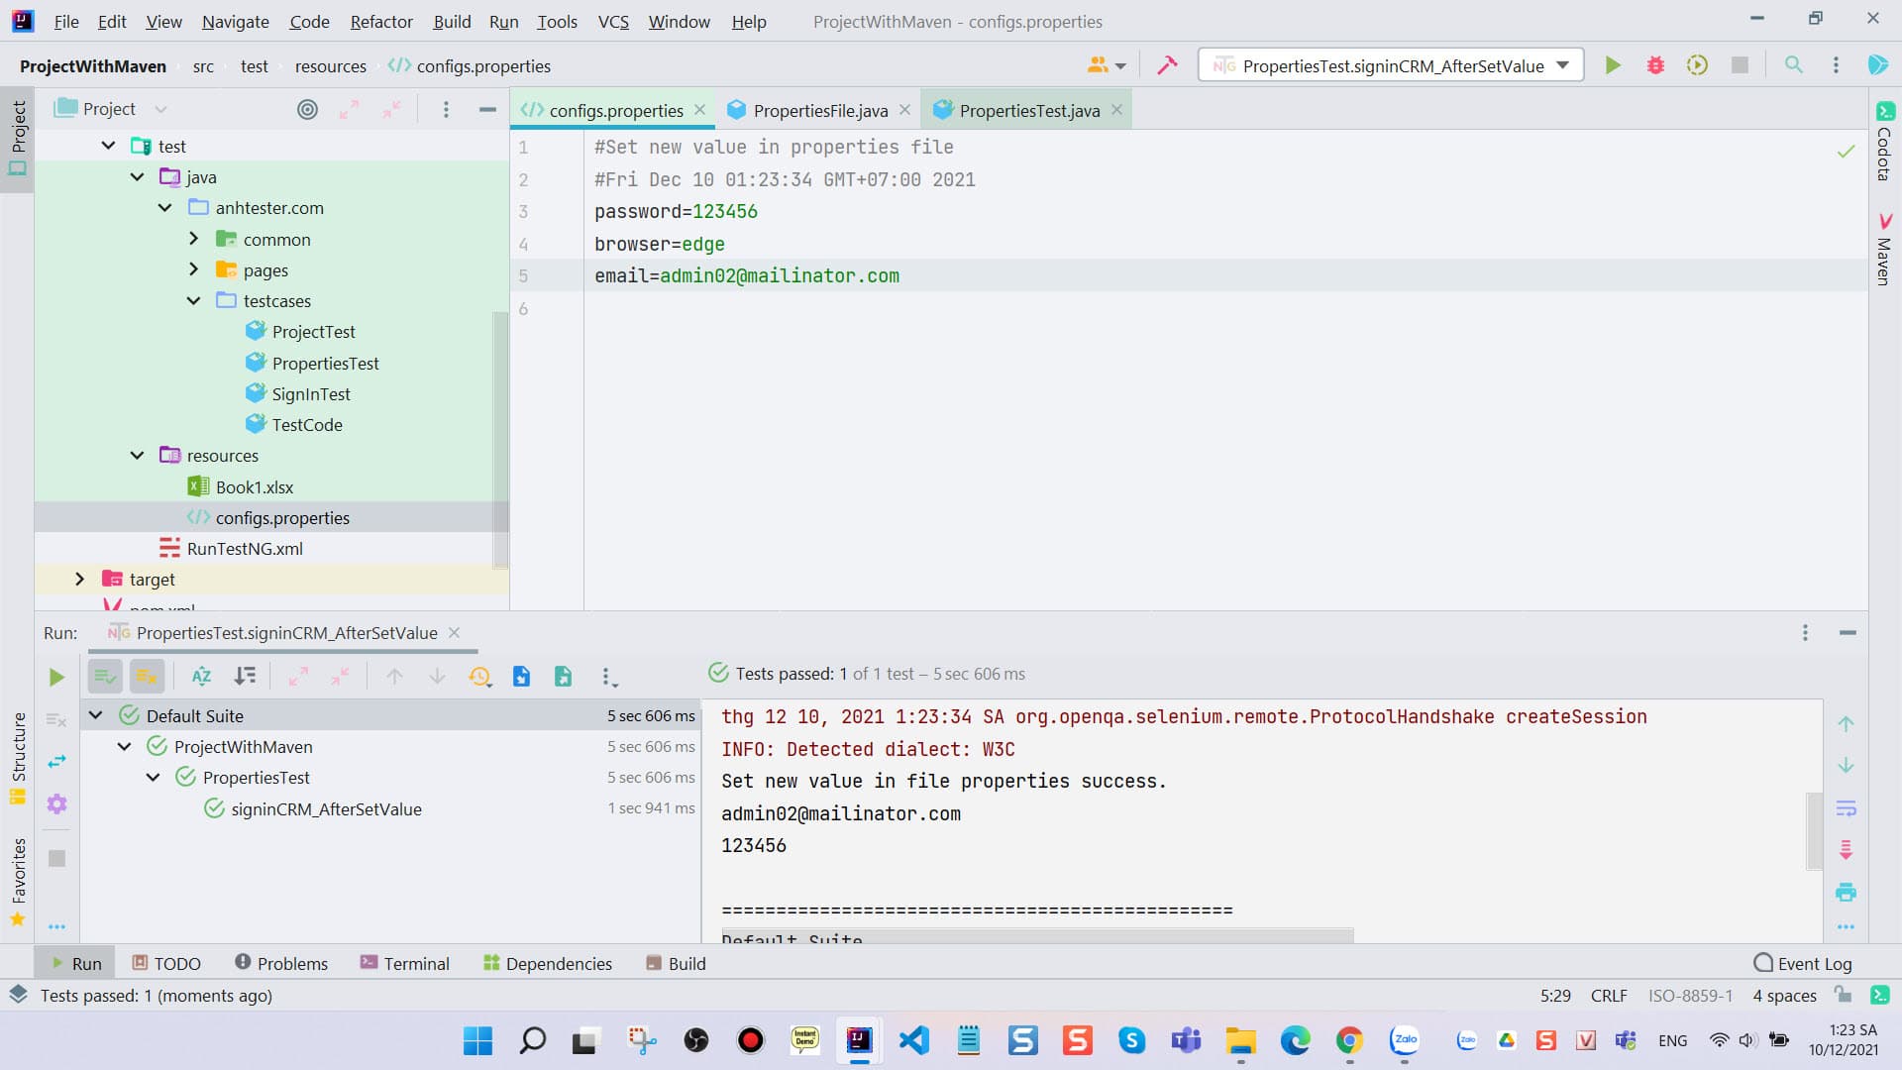Import tests from file icon
This screenshot has height=1070, width=1902.
click(x=521, y=677)
